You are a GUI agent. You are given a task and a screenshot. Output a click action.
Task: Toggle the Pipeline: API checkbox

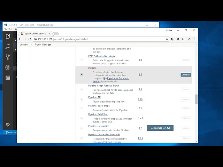pos(82,100)
